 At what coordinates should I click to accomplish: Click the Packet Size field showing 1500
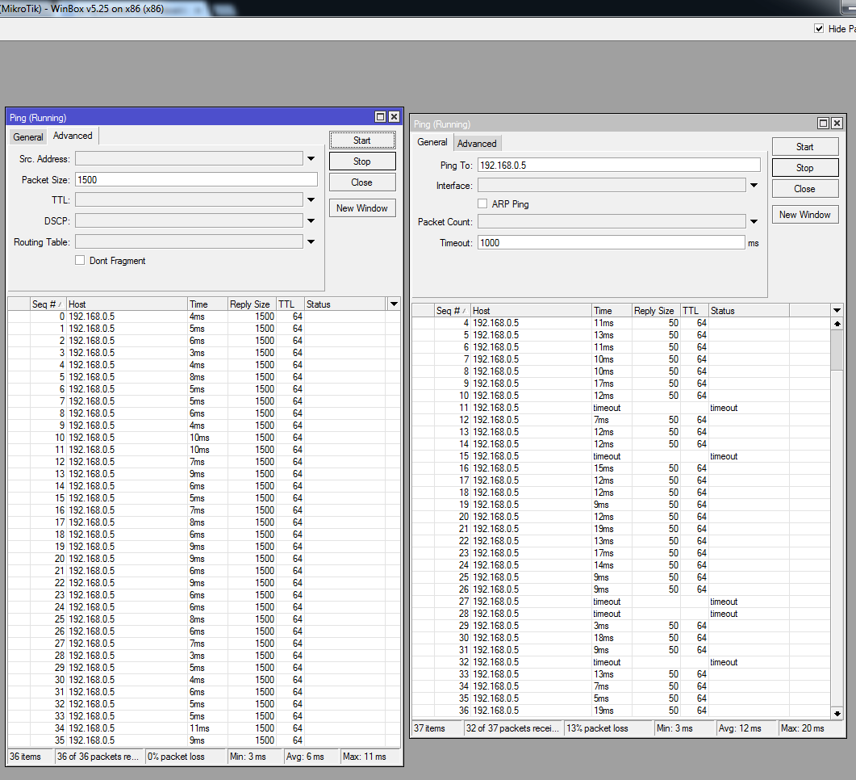[195, 180]
